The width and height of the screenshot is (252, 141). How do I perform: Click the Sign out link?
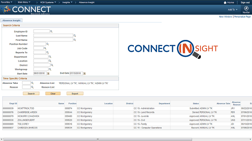[245, 3]
